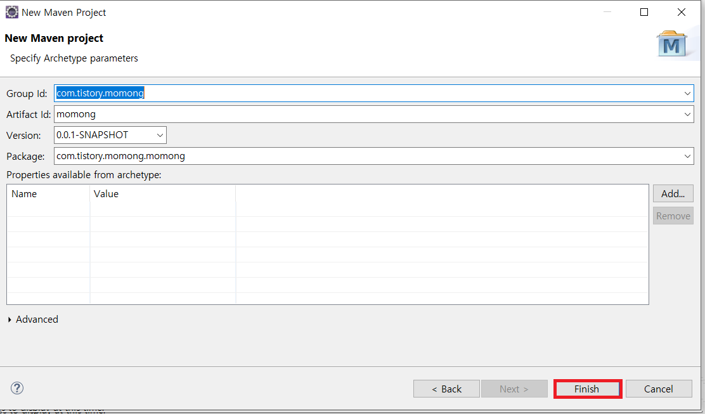Image resolution: width=705 pixels, height=414 pixels.
Task: Click the Value column header
Action: pyautogui.click(x=163, y=194)
